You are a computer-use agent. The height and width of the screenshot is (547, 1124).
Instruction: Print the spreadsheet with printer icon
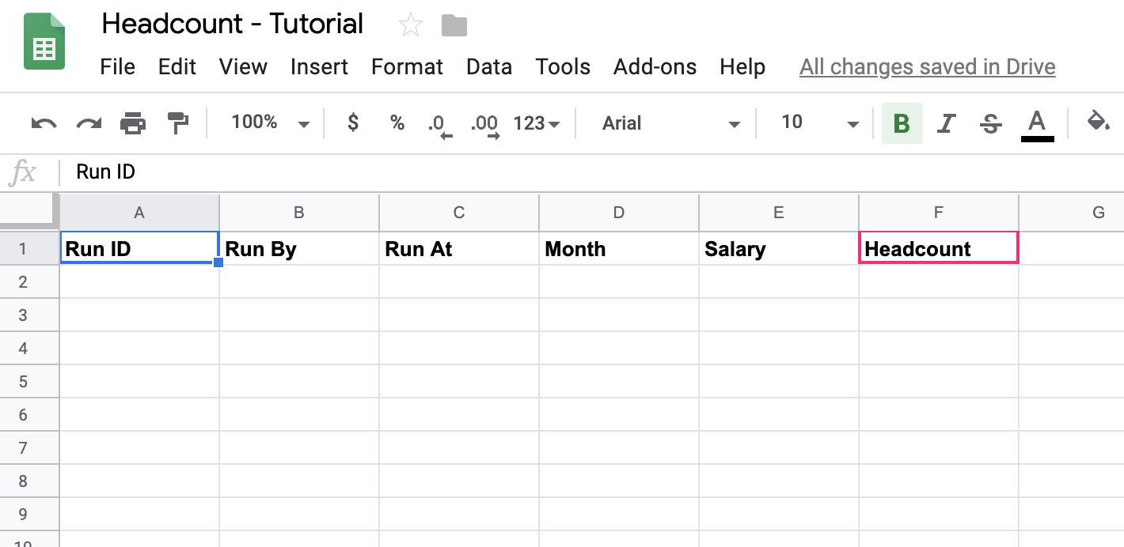tap(133, 123)
